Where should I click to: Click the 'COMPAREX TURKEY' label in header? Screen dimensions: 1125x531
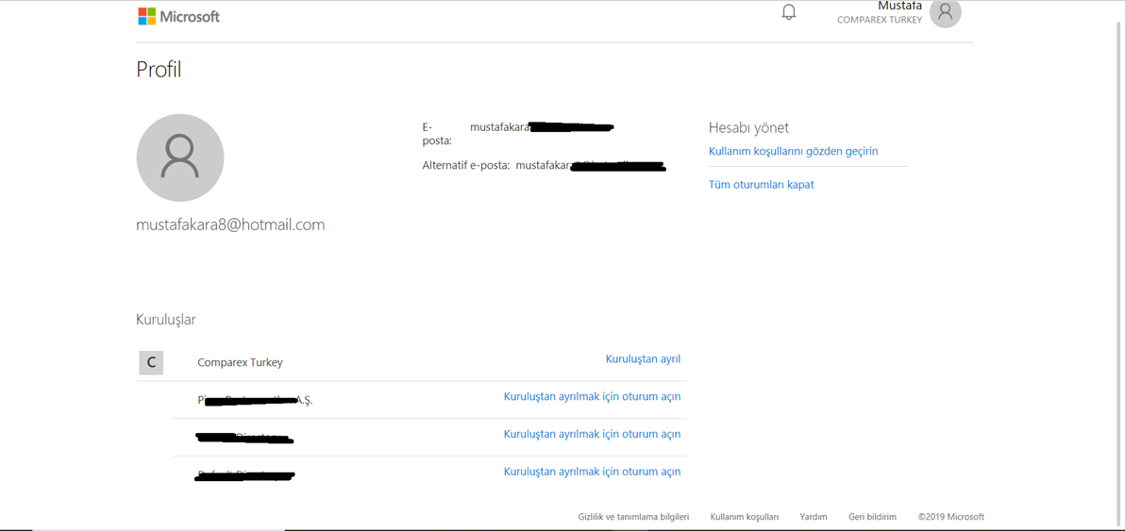880,20
